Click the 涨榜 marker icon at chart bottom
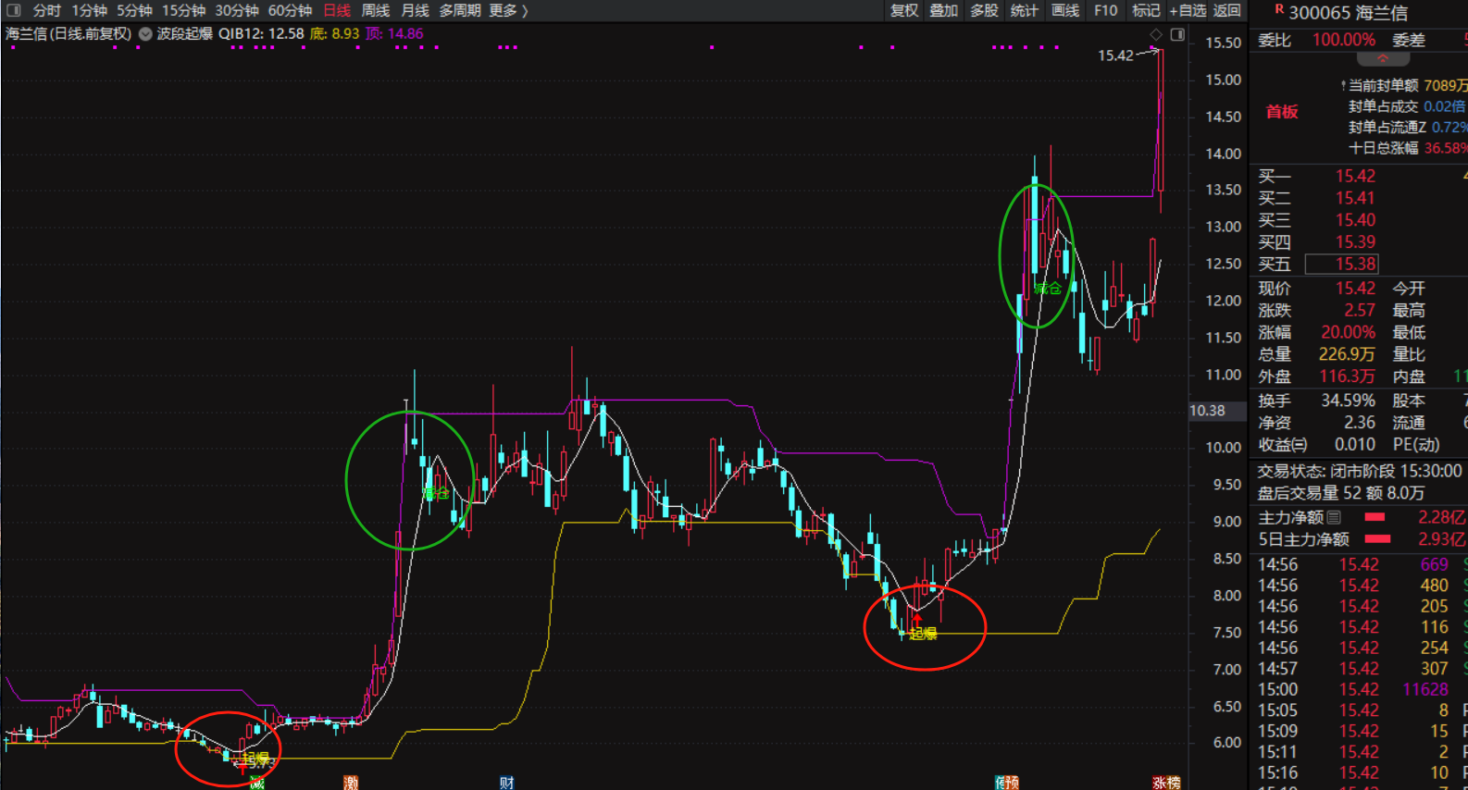Image resolution: width=1468 pixels, height=790 pixels. 1166,783
